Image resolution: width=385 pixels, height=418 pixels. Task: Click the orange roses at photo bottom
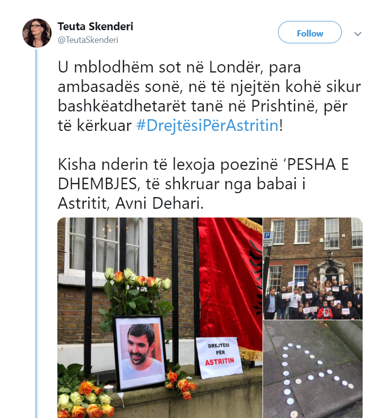click(x=85, y=400)
